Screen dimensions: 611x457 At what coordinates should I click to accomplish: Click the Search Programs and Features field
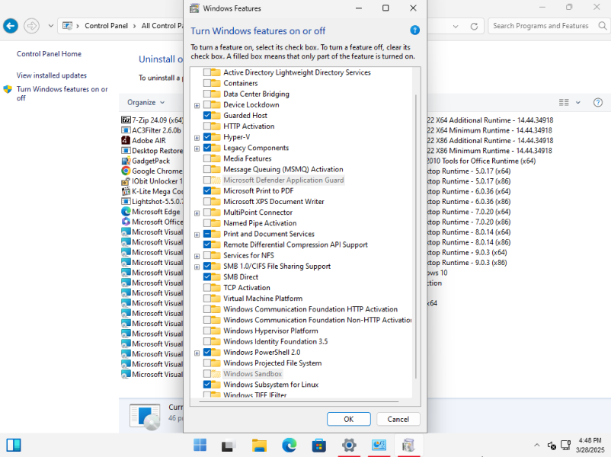click(540, 26)
